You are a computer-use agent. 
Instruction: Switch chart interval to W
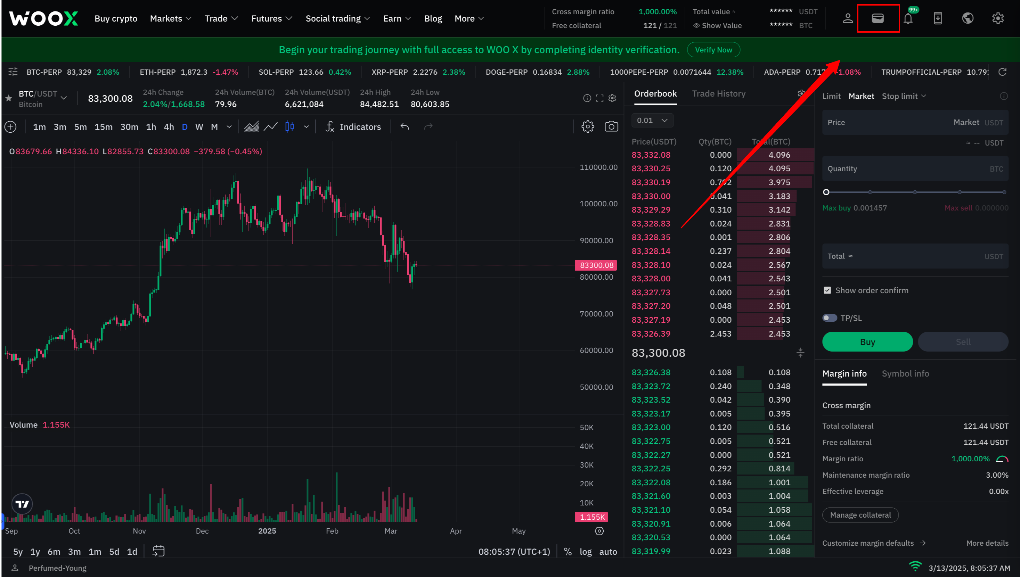pyautogui.click(x=199, y=127)
